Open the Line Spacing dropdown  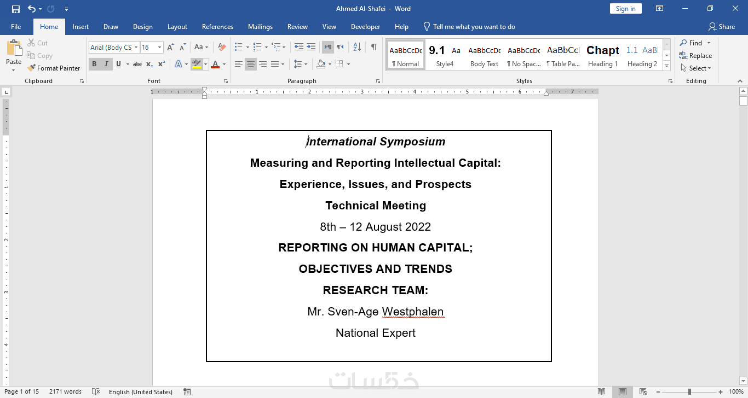(300, 65)
